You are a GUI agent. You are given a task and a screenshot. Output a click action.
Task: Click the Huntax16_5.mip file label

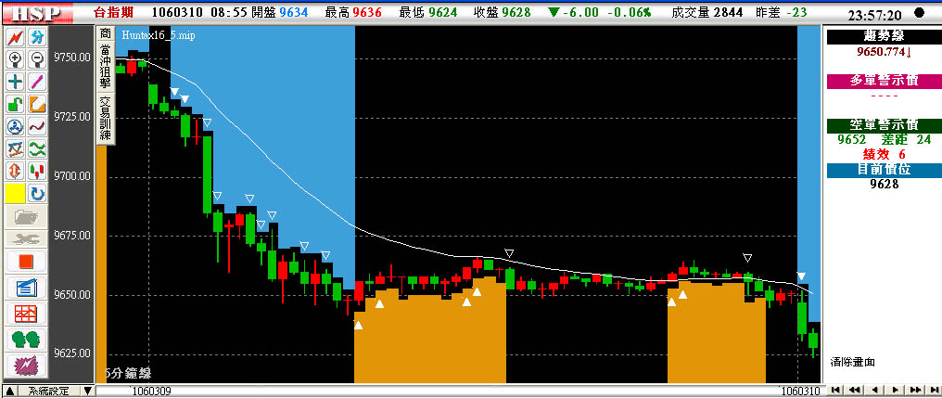(x=159, y=35)
